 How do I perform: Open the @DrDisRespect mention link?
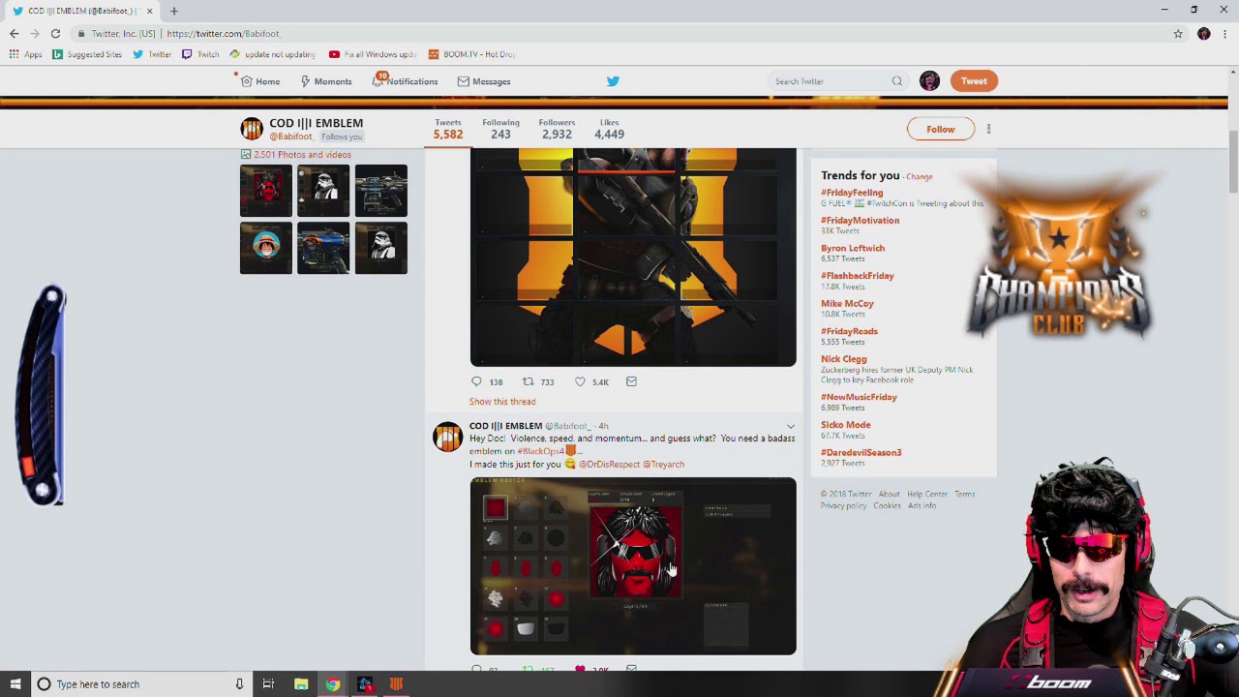click(610, 465)
